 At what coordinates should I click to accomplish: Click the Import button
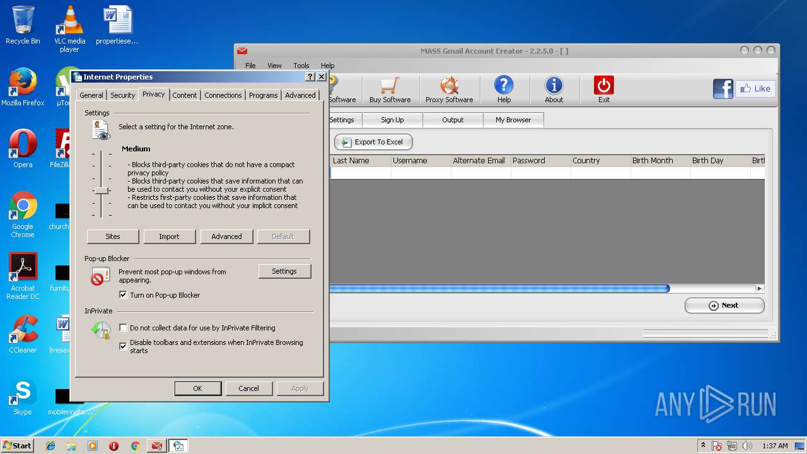[x=169, y=236]
